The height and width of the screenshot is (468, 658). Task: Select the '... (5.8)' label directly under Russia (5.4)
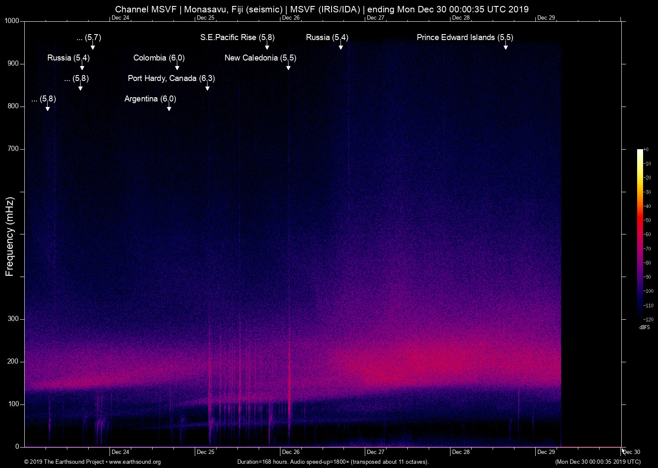tap(76, 78)
